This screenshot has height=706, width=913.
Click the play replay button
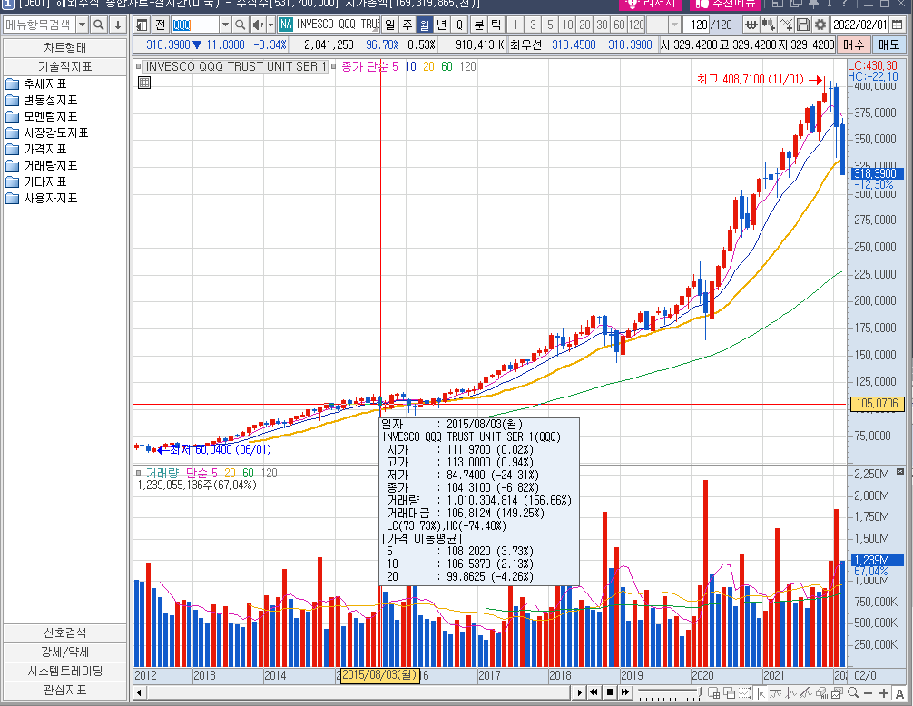[x=579, y=692]
